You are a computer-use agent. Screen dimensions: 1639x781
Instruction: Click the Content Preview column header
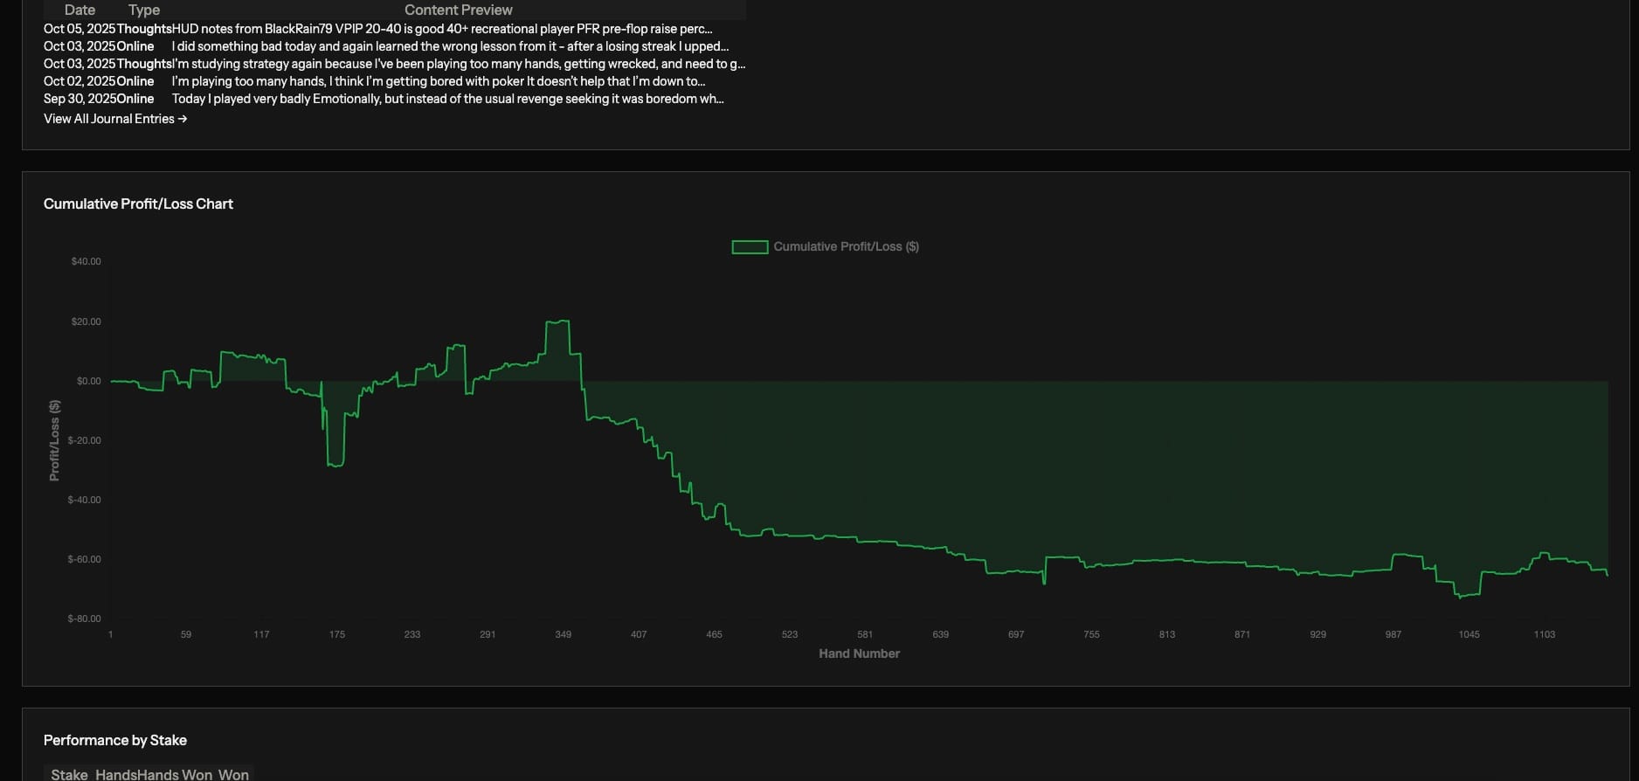coord(459,10)
